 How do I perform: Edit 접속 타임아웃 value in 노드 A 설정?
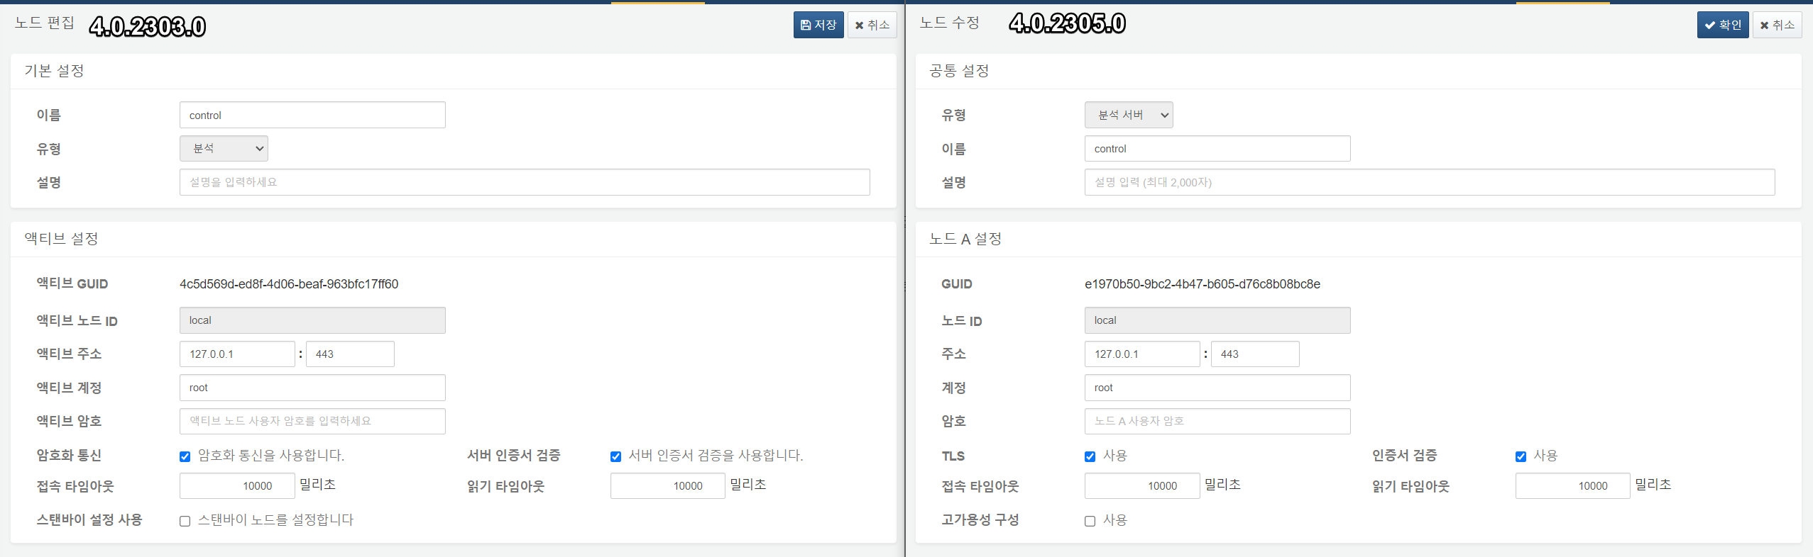point(1142,486)
